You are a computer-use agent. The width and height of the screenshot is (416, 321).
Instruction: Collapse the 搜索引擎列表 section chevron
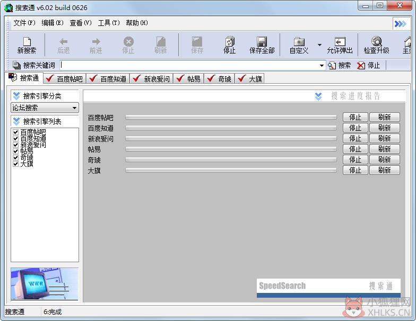coord(16,121)
